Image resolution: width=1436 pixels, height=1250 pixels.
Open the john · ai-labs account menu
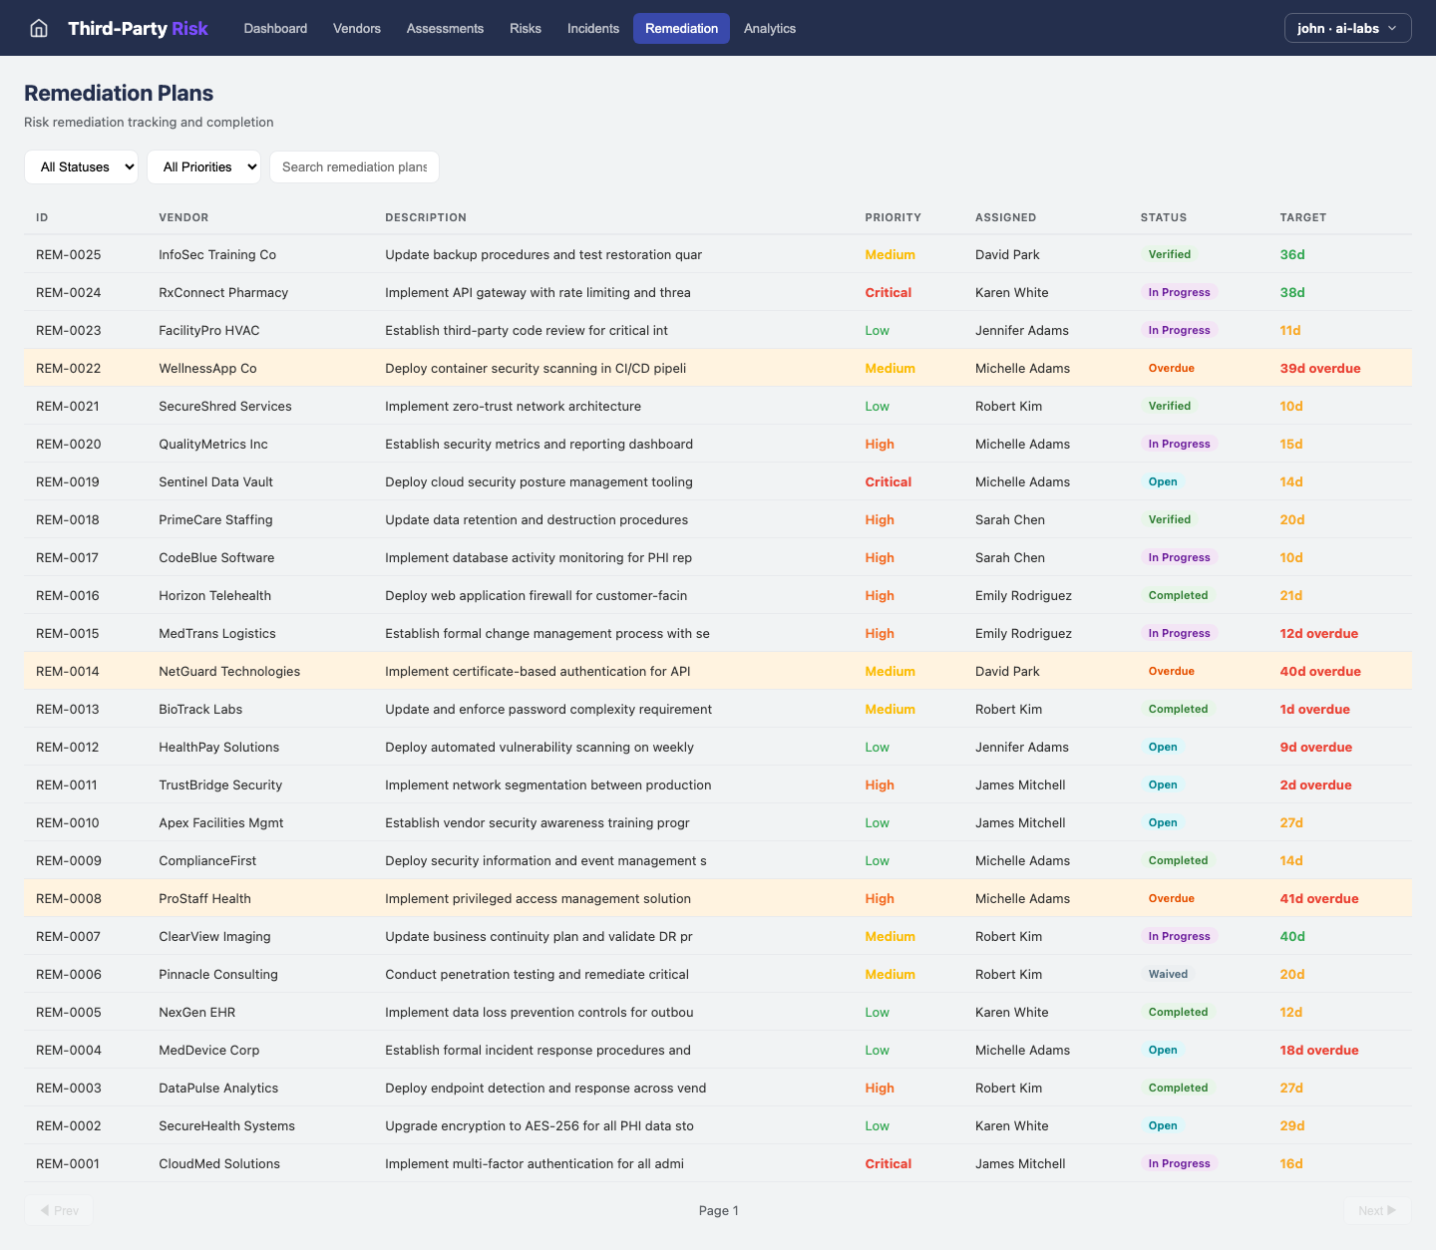coord(1347,28)
